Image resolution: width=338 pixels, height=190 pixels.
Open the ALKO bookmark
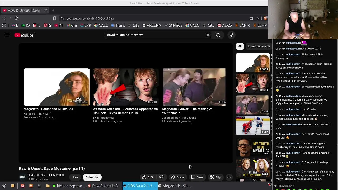224,25
